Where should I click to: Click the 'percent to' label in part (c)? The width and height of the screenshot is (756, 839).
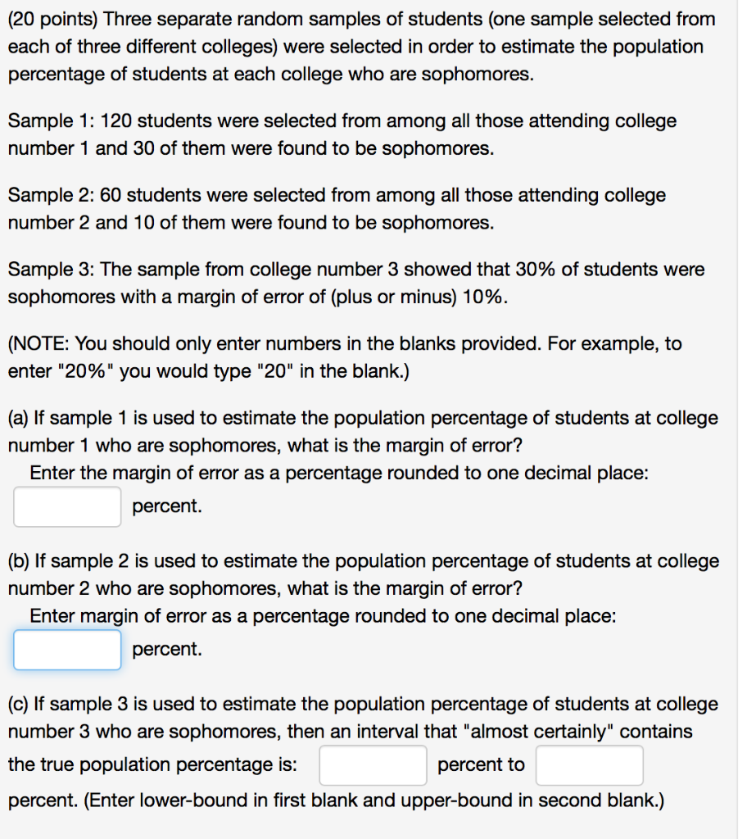[x=482, y=764]
